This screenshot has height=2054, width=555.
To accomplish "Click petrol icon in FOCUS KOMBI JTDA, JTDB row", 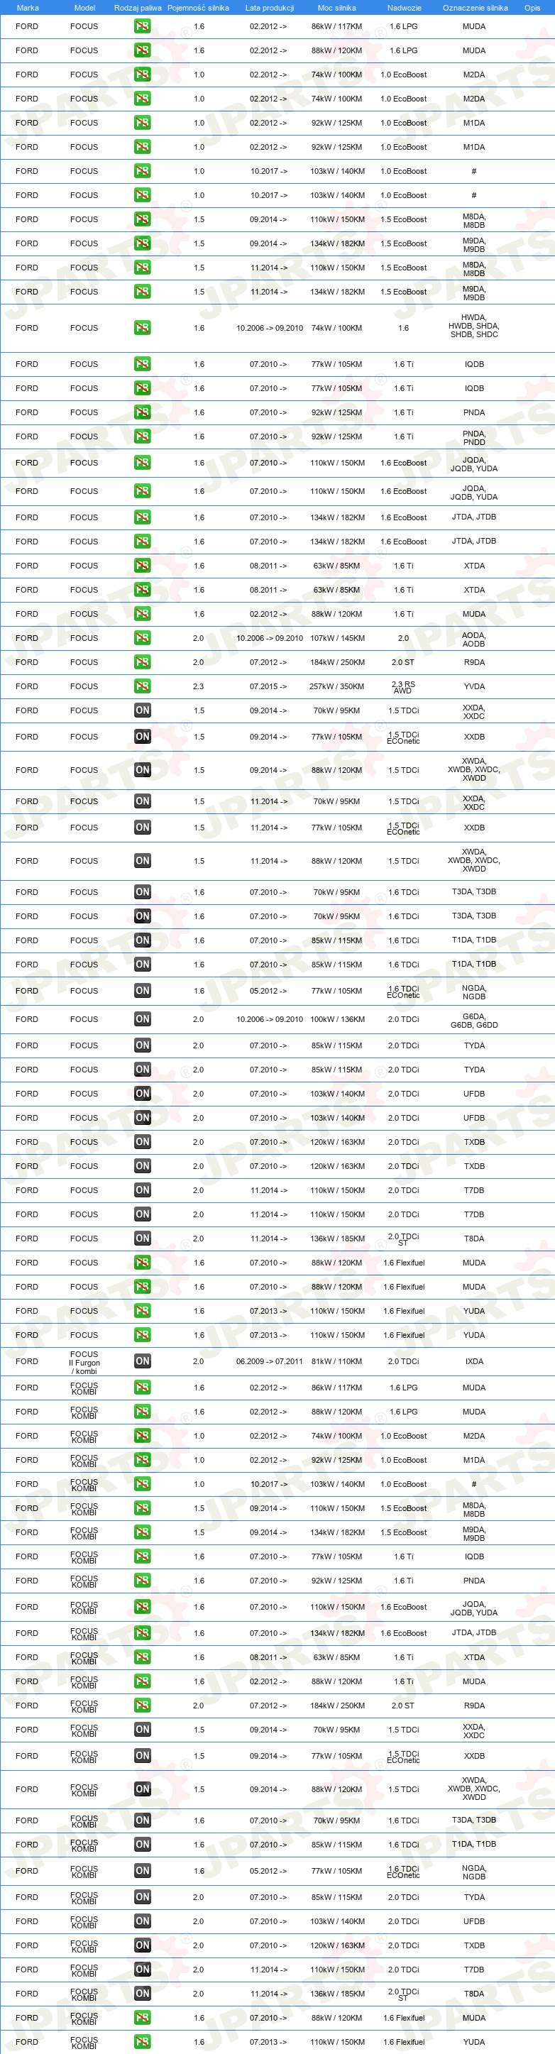I will point(143,1633).
